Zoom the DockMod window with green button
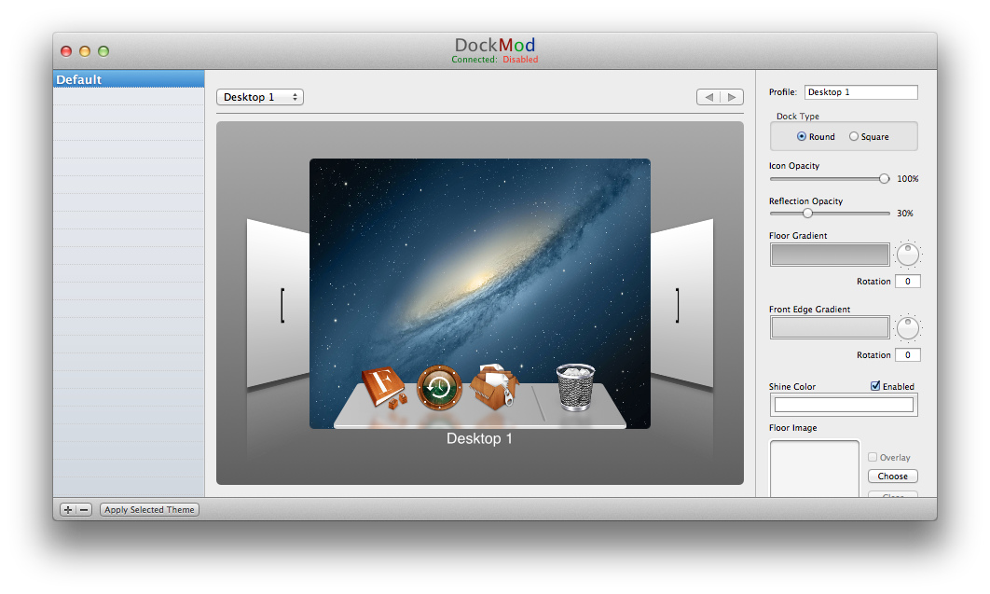Viewport: 990px width, 594px height. pos(103,51)
